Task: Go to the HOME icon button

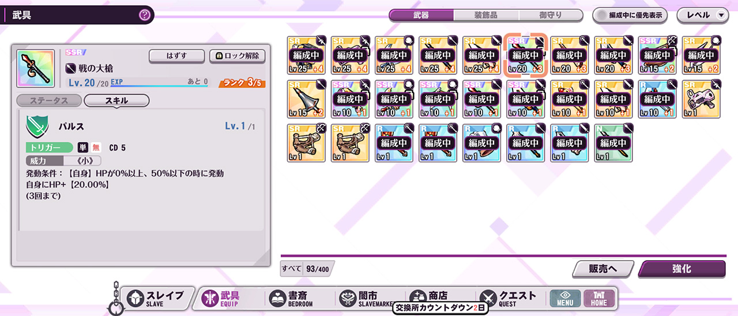Action: coord(599,298)
